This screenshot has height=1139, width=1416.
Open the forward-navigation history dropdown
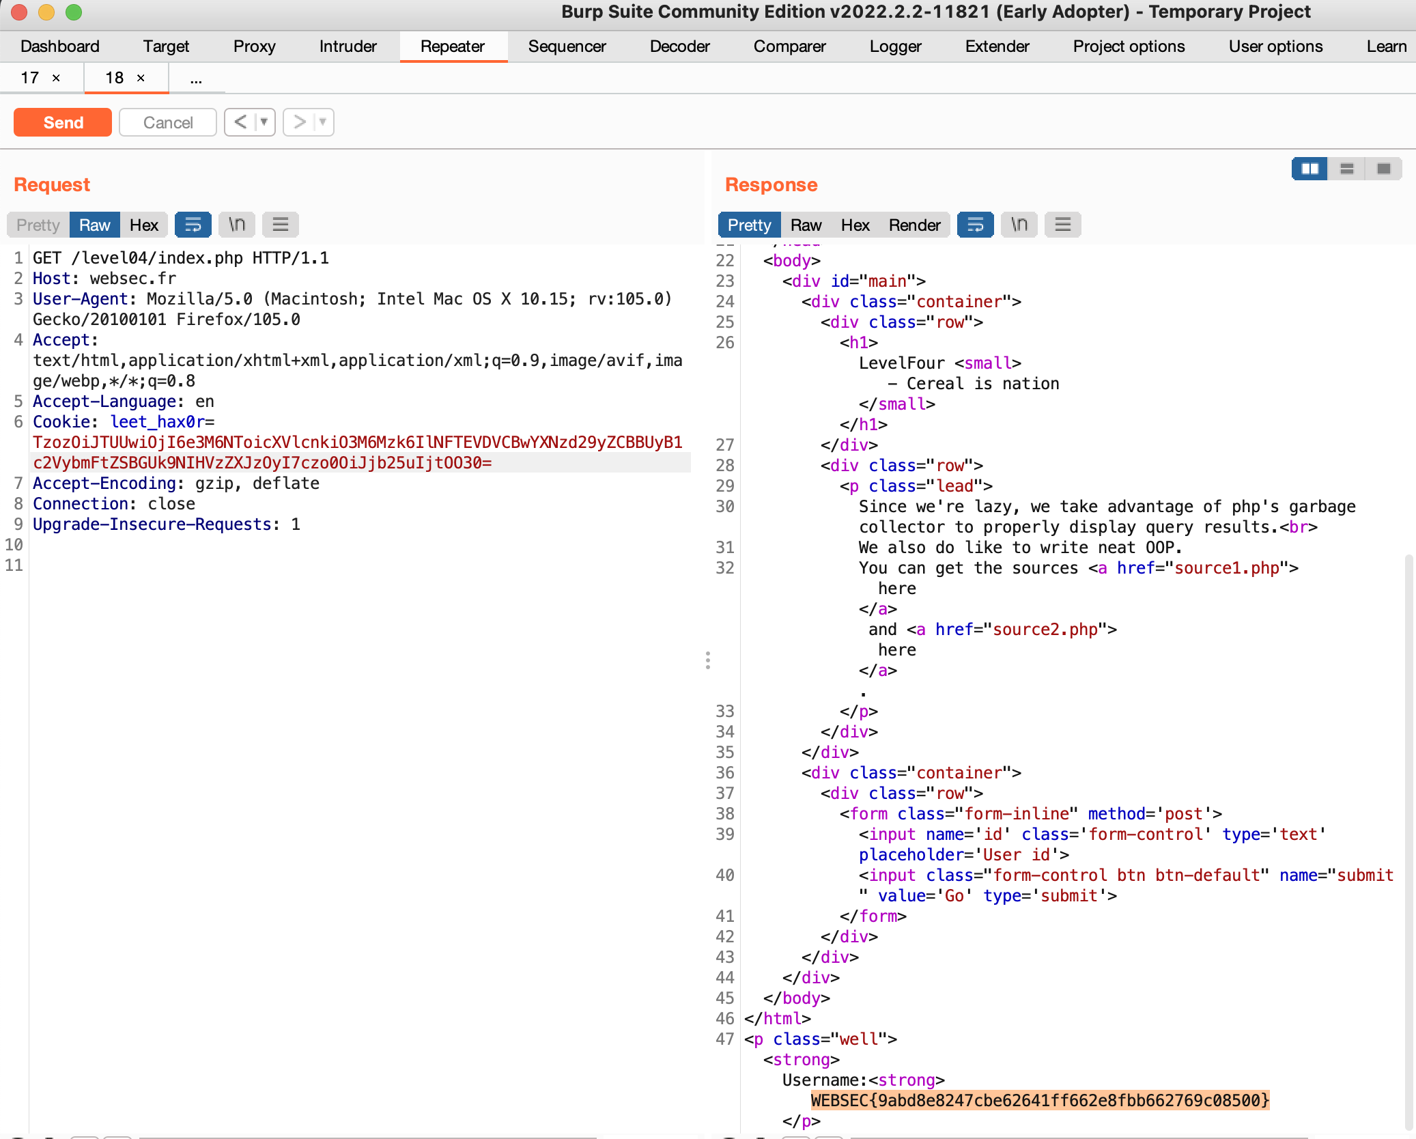click(321, 122)
